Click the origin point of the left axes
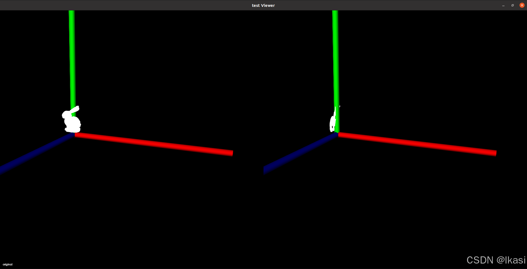Image resolution: width=527 pixels, height=269 pixels. pos(75,134)
